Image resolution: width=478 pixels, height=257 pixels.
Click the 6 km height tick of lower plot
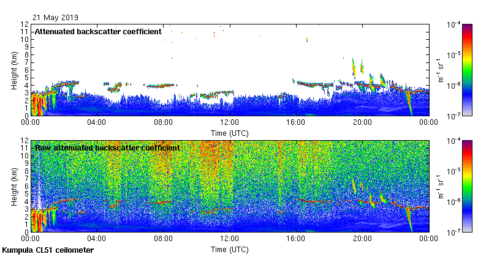[x=26, y=187]
